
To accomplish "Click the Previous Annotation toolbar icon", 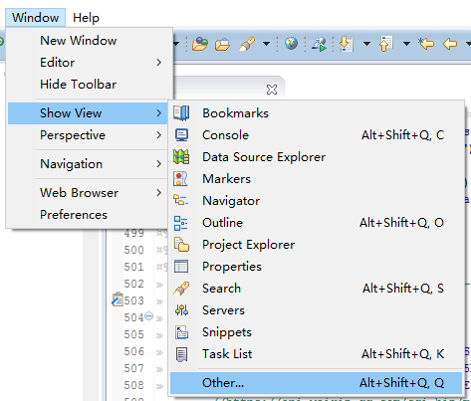I will 385,44.
